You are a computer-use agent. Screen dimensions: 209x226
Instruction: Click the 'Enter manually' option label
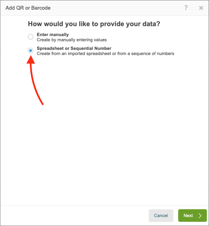click(x=53, y=35)
